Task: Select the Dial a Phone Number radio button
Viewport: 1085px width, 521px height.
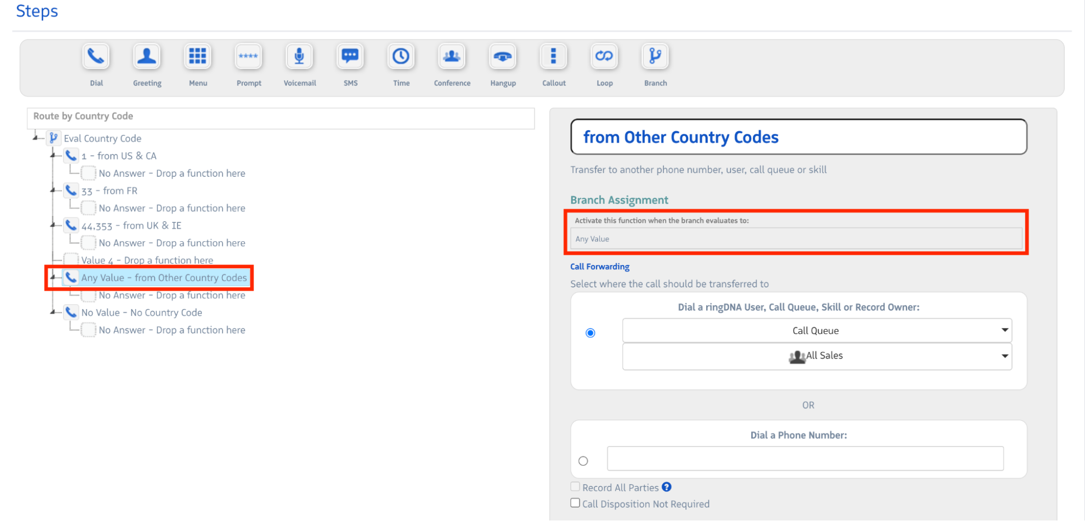Action: tap(583, 461)
